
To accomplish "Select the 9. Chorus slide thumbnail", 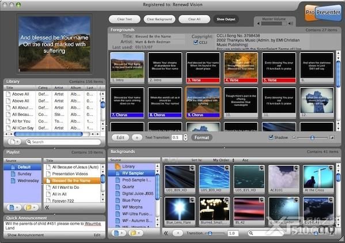I will 203,102.
